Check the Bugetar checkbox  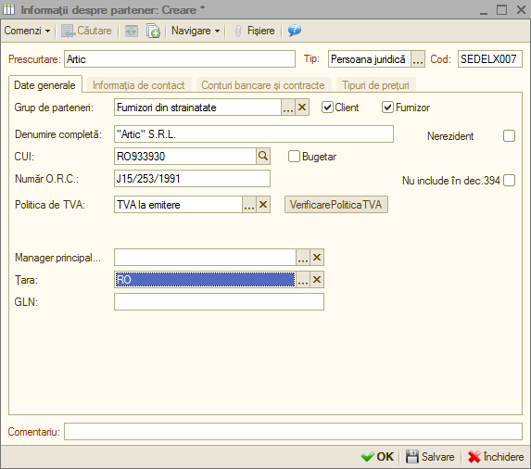pyautogui.click(x=294, y=157)
